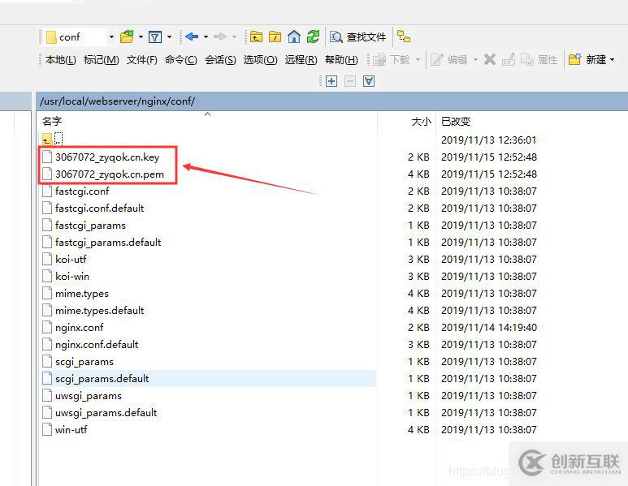Open the 标记(M) menu
This screenshot has width=628, height=486.
(102, 60)
